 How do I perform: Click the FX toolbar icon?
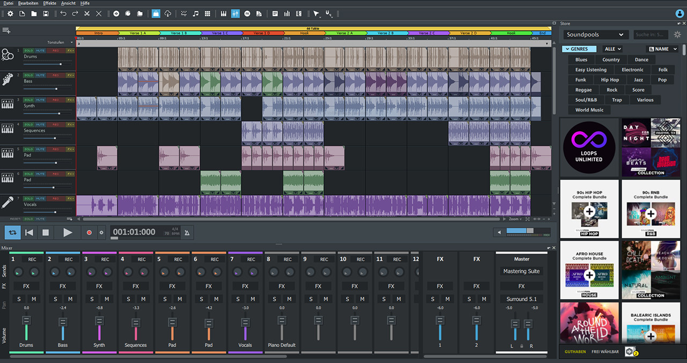[246, 13]
